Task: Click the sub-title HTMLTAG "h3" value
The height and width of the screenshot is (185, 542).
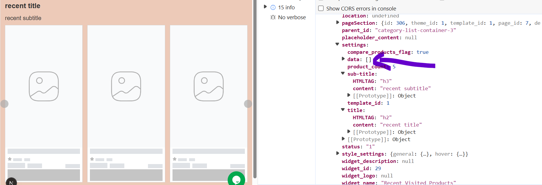Action: click(386, 81)
